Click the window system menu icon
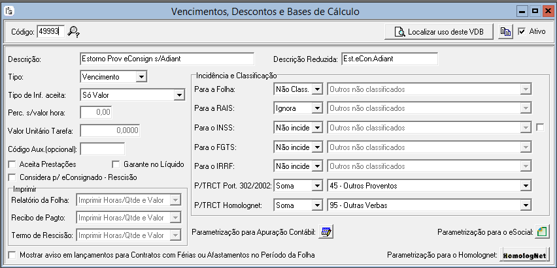Screen dimensions: 557x268 pos(9,11)
